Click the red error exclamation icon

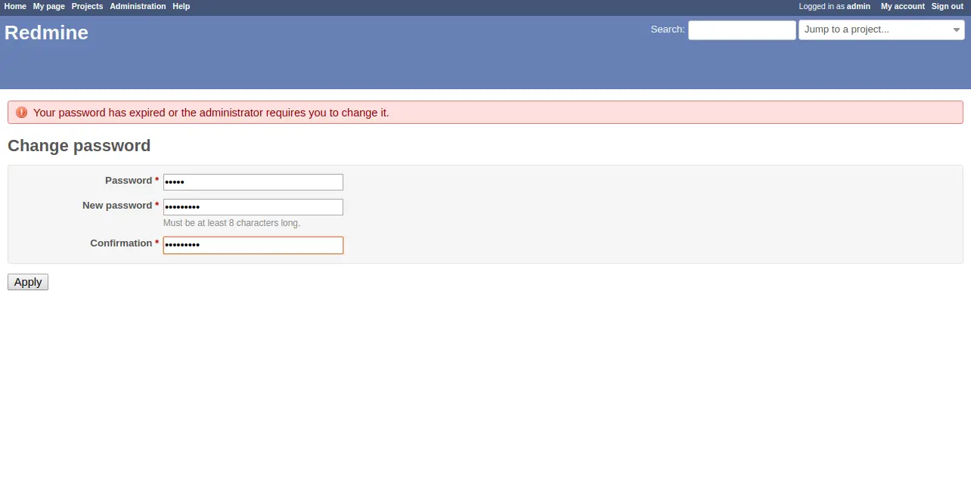pos(21,113)
